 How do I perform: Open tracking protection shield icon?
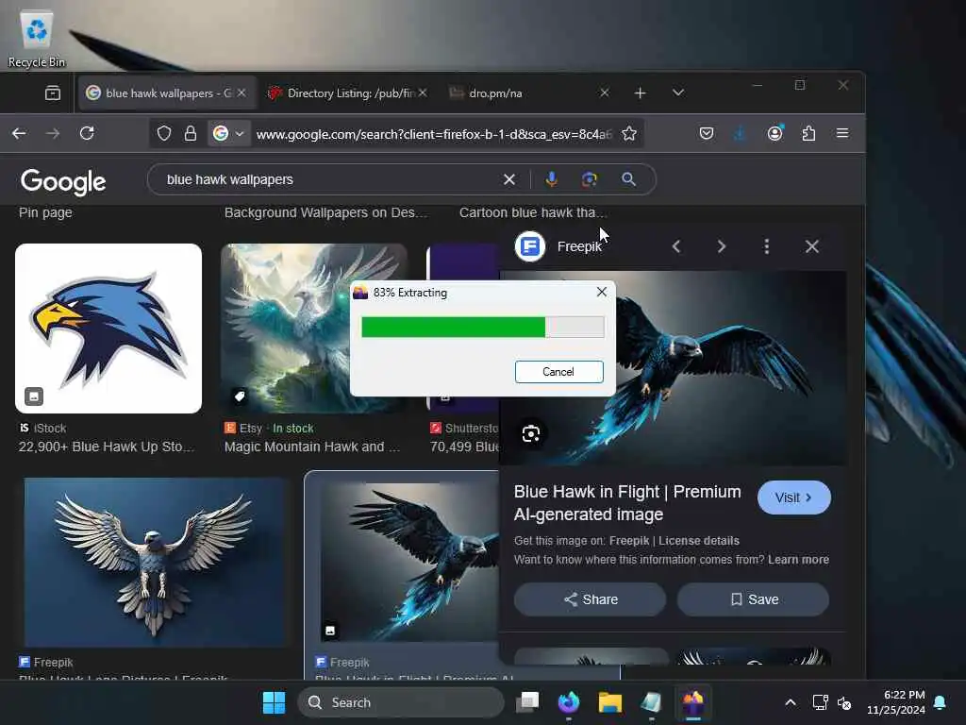(x=164, y=133)
